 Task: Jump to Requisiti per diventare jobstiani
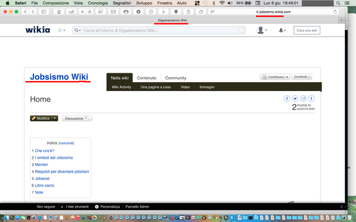[x=62, y=171]
